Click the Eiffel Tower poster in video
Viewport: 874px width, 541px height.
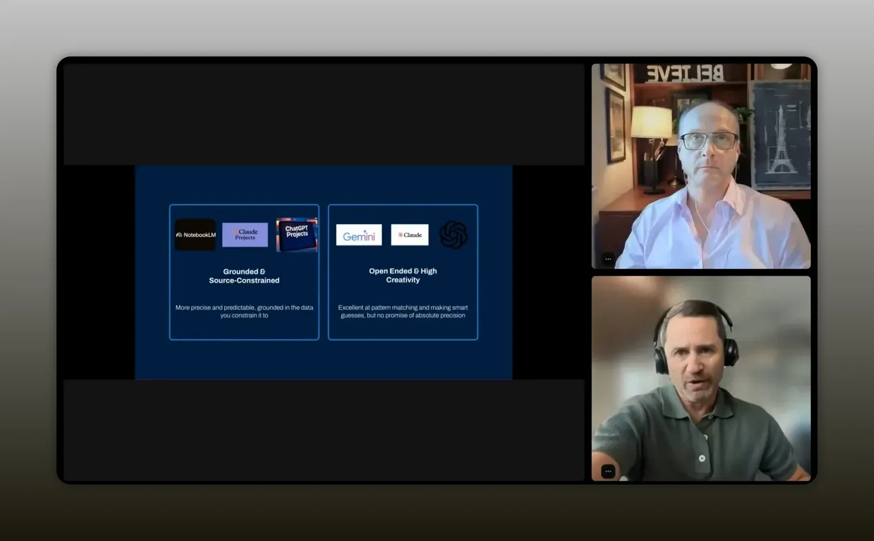click(x=780, y=134)
